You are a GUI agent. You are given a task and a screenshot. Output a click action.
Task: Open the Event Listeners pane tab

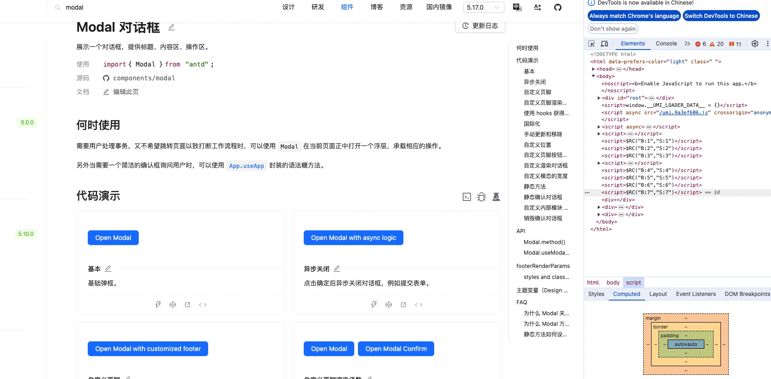696,294
